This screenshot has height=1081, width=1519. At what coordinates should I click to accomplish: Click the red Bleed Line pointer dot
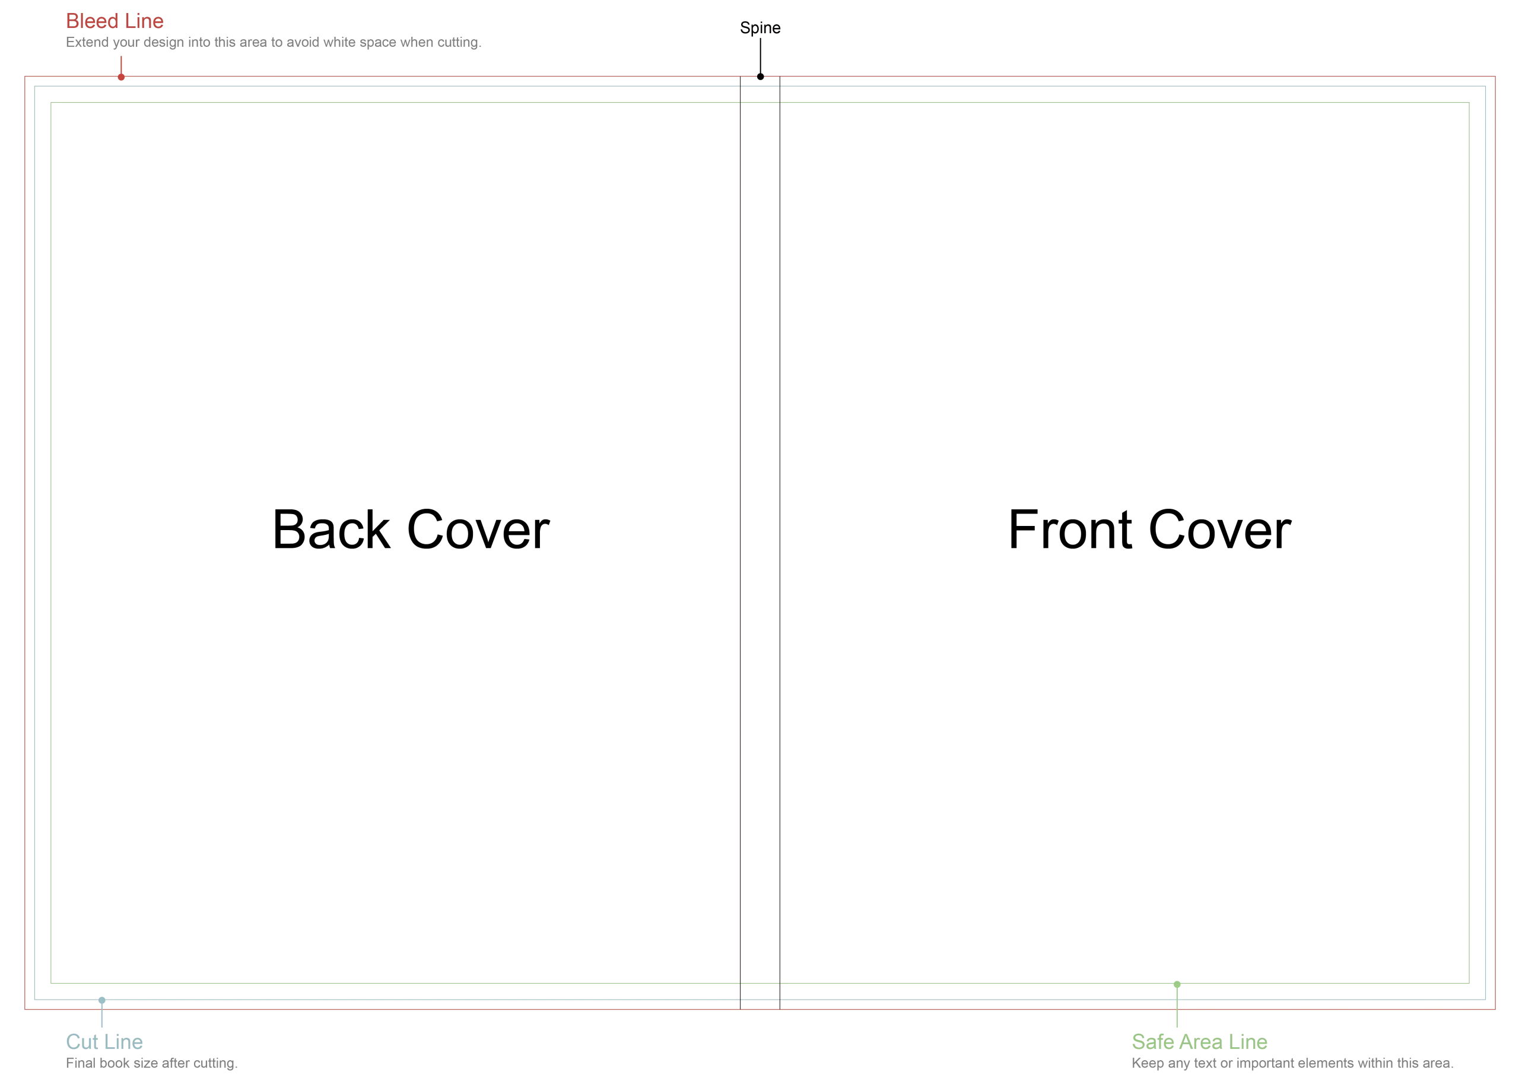coord(121,77)
